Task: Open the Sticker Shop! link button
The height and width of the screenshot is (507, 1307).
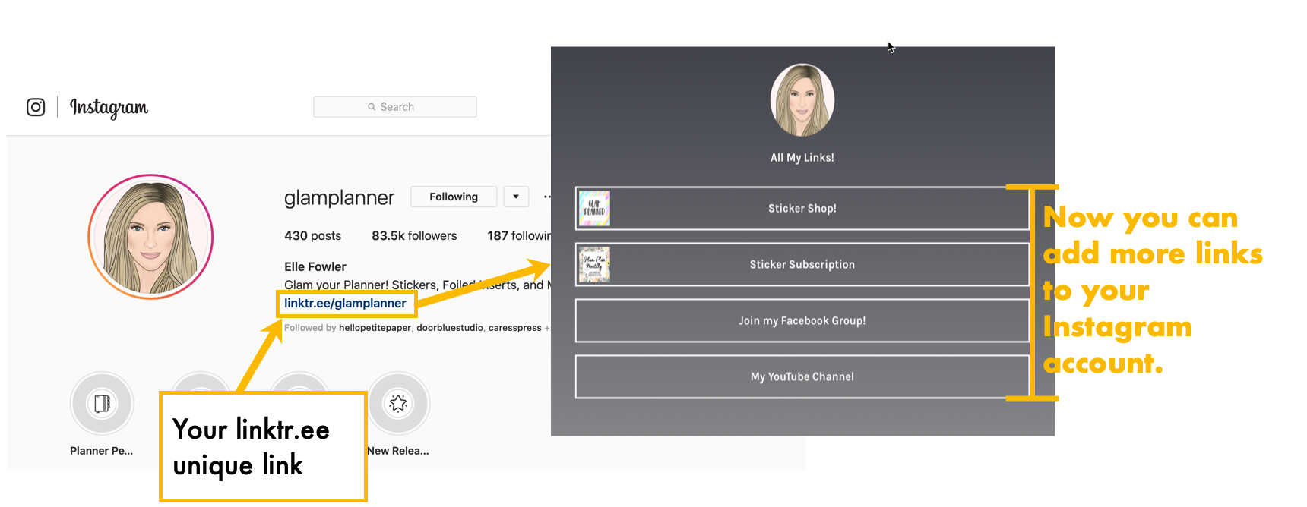Action: pyautogui.click(x=802, y=208)
